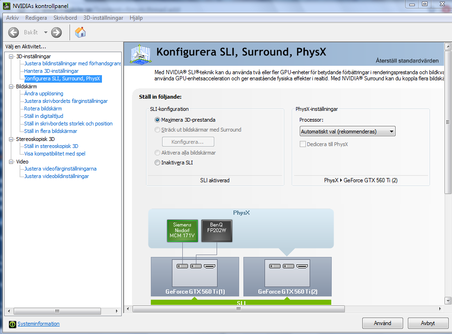Click the main panel horizontal scrollbar thumb
Viewport: 452px width, 334px height.
click(238, 309)
